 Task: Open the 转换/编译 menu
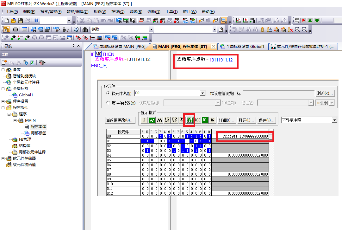coord(78,12)
